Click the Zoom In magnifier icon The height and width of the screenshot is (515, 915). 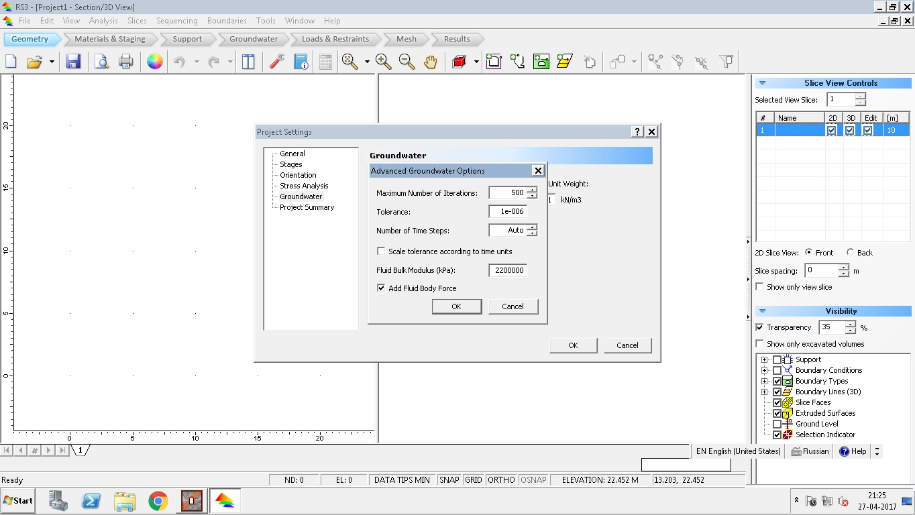tap(384, 62)
